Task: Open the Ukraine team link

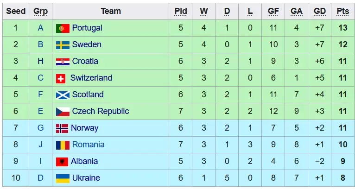Action: click(86, 178)
